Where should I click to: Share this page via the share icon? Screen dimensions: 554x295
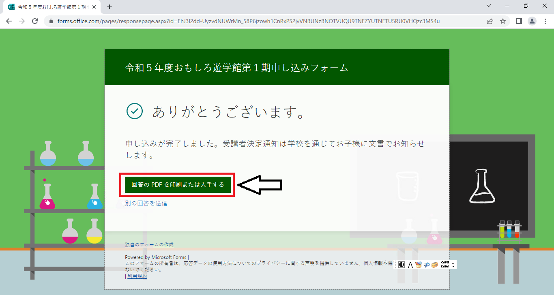pyautogui.click(x=490, y=21)
